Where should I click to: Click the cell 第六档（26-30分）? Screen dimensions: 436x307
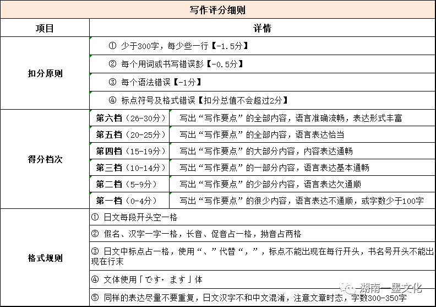tap(129, 118)
